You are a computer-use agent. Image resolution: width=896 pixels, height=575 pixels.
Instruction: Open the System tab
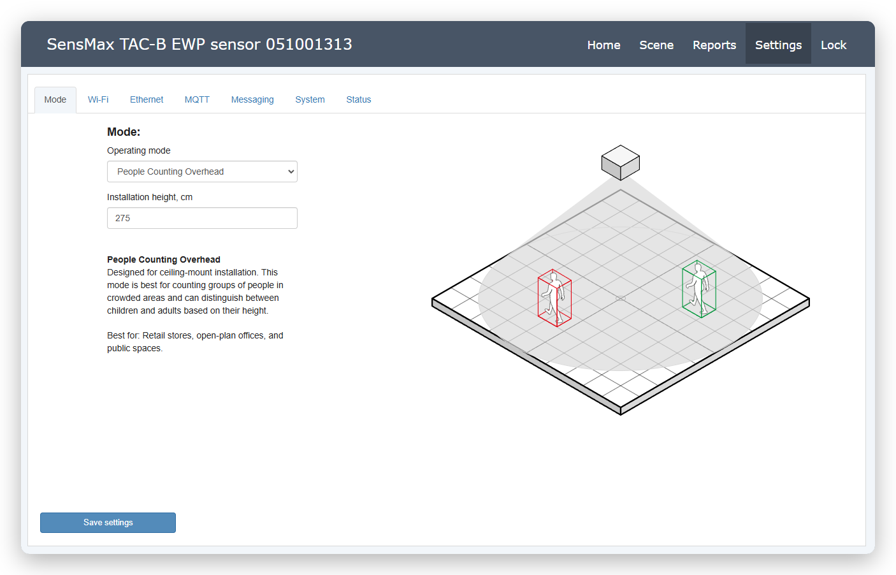(310, 99)
